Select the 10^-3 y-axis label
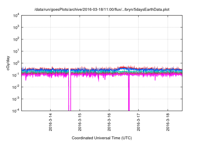 pos(16,99)
